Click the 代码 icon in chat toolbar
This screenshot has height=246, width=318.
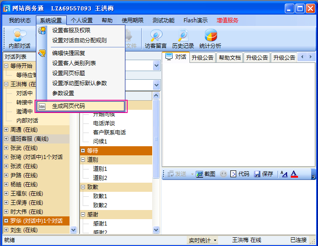pos(234,174)
